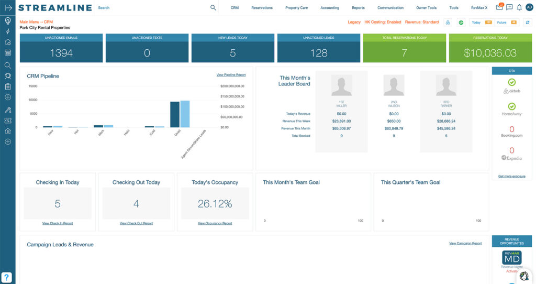The height and width of the screenshot is (284, 536).
Task: Click the Unactioned Texts tile
Action: click(x=147, y=48)
